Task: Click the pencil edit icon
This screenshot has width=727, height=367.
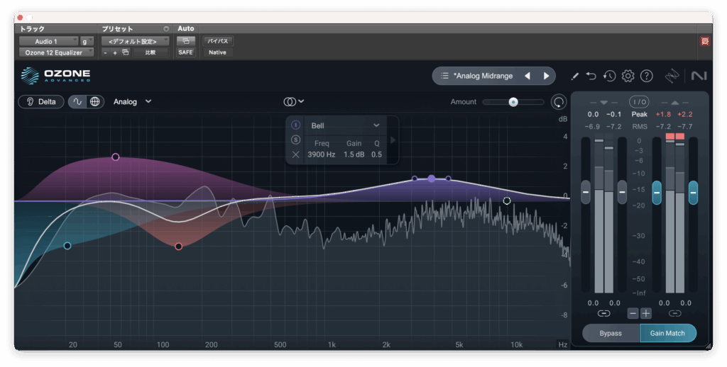Action: [574, 76]
